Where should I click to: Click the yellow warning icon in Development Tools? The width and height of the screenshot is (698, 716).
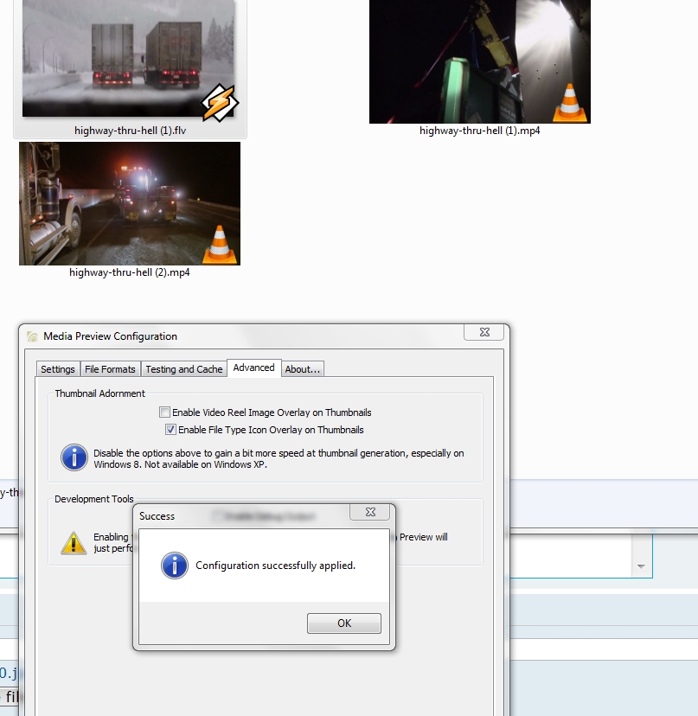coord(74,542)
